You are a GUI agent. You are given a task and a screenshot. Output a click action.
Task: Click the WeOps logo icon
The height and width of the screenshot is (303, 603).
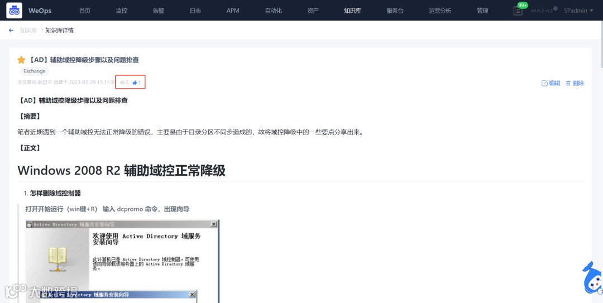click(14, 11)
